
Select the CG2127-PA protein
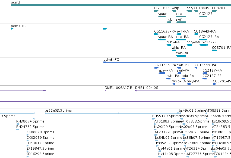pyautogui.click(x=205, y=73)
